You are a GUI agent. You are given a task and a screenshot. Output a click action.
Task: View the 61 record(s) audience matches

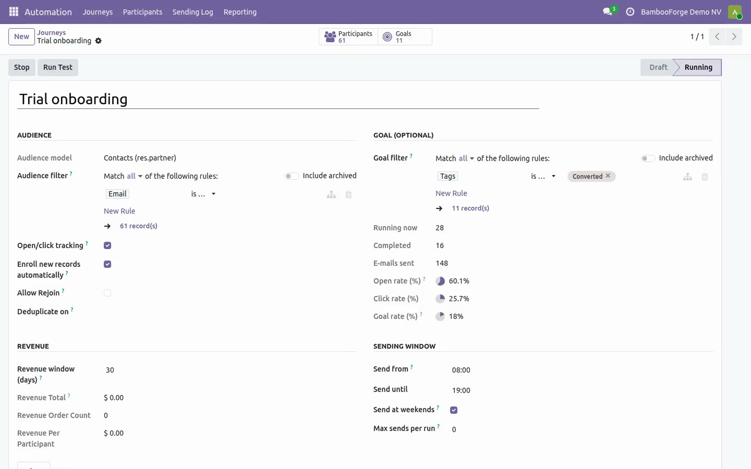click(x=138, y=226)
